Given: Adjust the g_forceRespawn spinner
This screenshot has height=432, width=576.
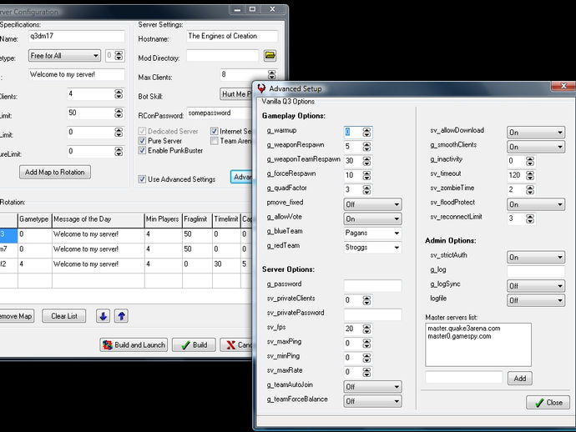Looking at the screenshot, I should click(366, 175).
